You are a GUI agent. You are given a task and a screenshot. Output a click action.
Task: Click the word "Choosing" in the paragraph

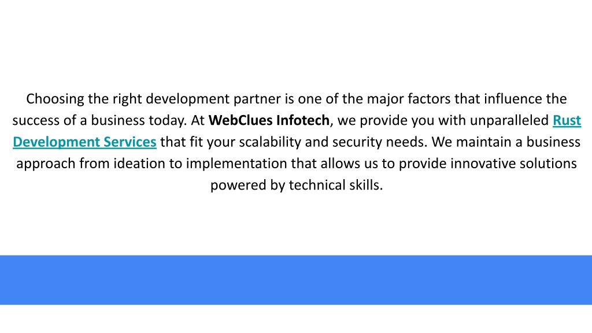(55, 99)
